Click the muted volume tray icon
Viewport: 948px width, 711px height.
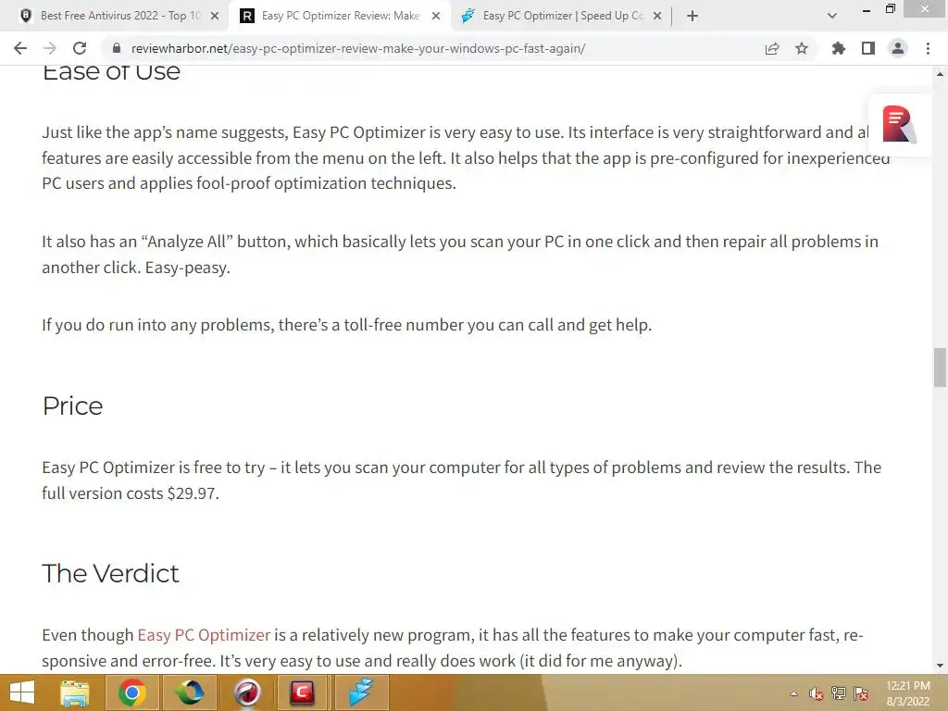point(817,693)
